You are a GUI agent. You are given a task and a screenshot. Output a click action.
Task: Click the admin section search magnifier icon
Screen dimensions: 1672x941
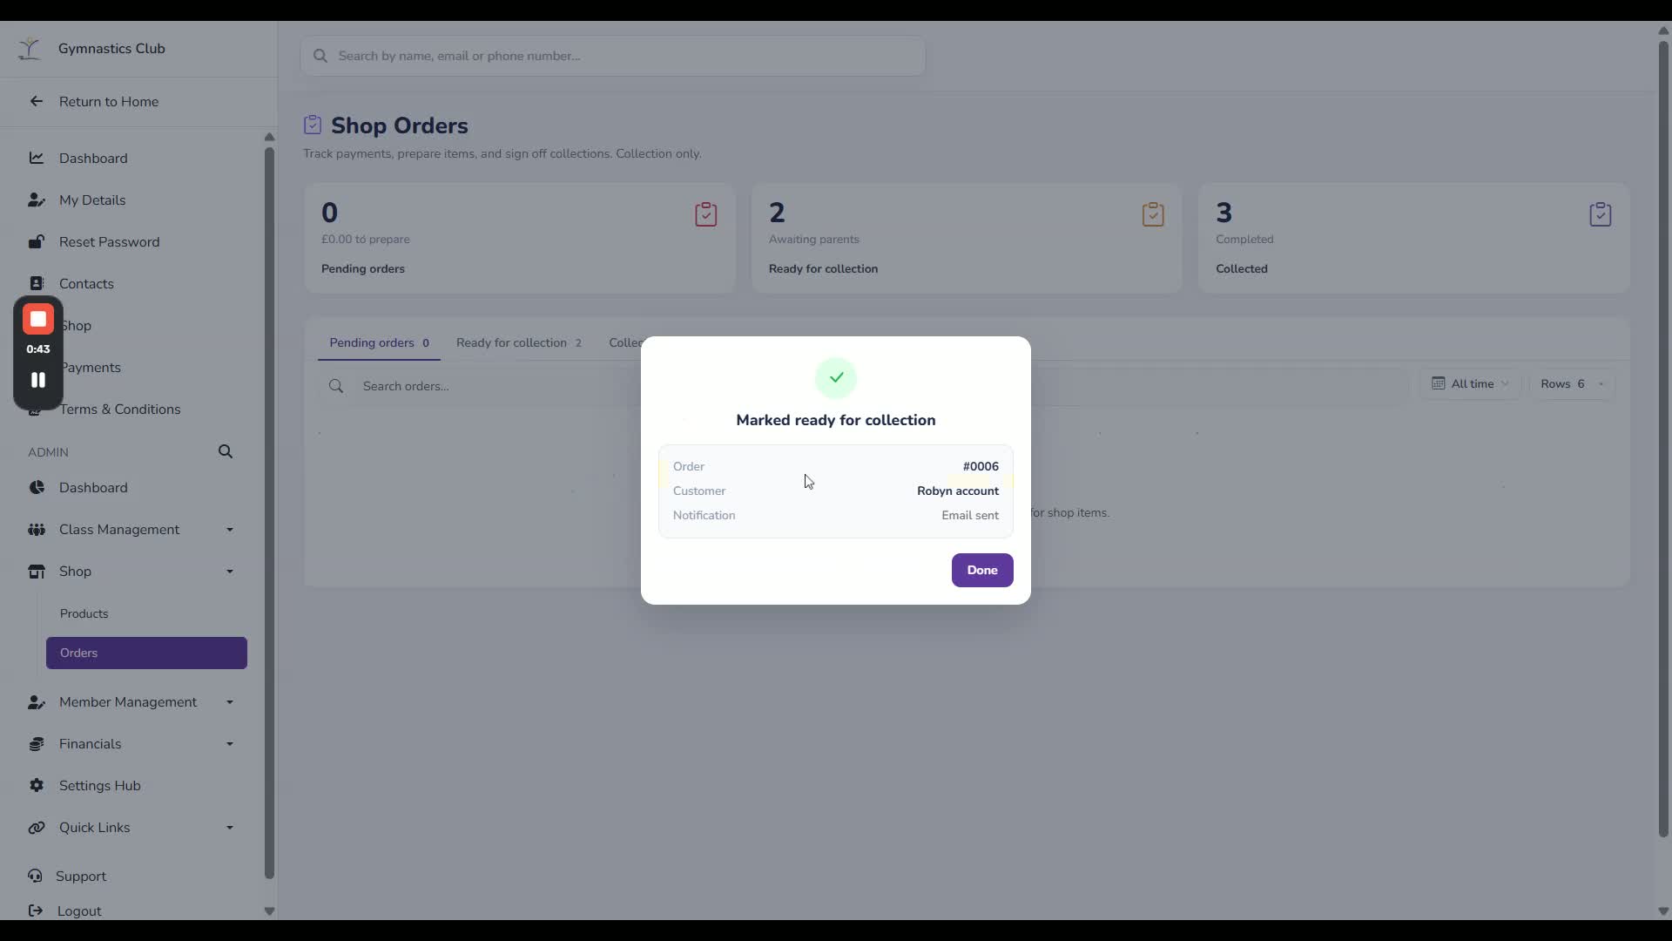(226, 451)
